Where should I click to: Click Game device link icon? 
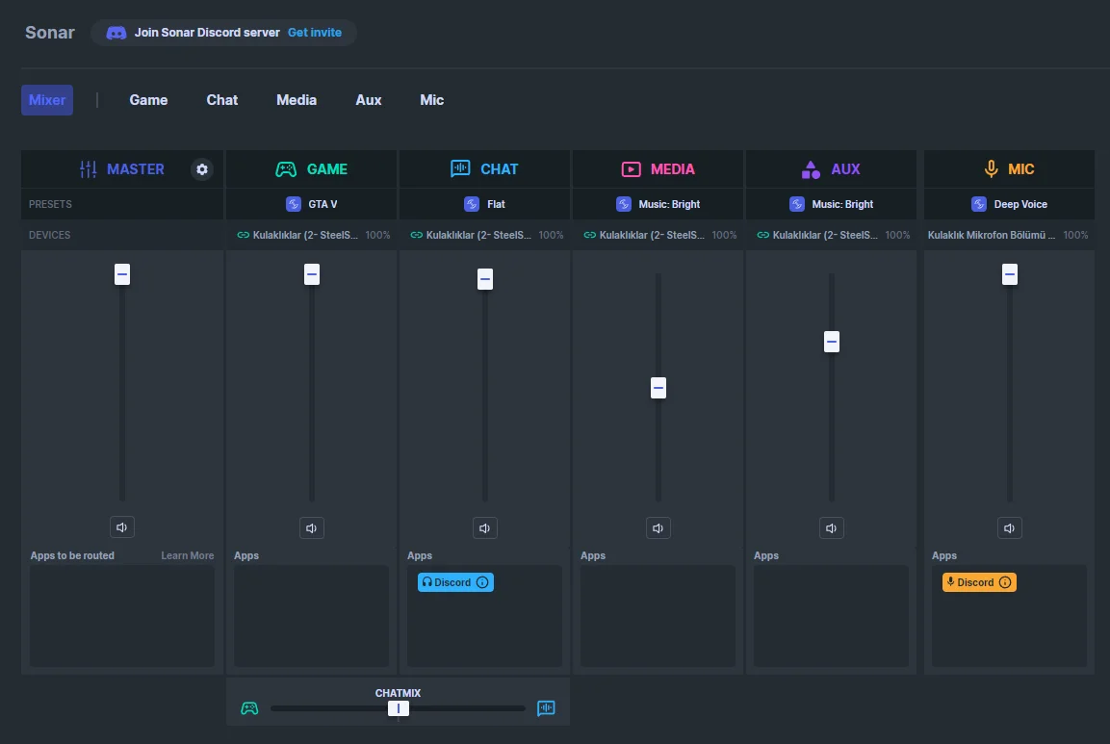(243, 235)
